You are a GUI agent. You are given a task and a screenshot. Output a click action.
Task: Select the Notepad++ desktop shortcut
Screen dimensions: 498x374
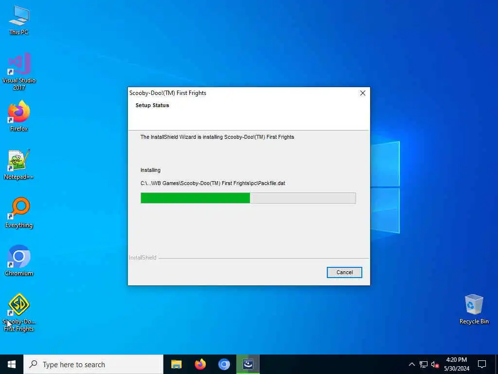[19, 165]
